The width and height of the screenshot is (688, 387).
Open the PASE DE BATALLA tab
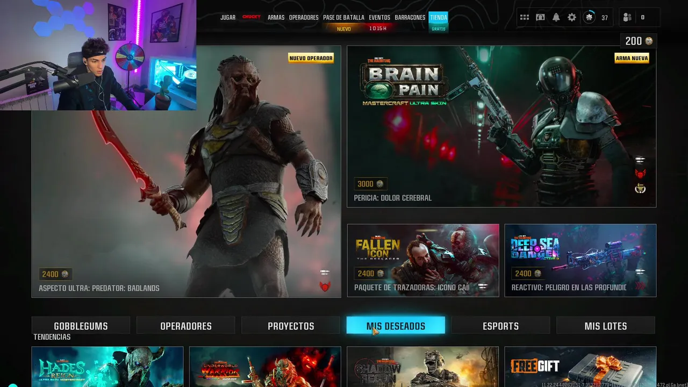click(x=343, y=17)
